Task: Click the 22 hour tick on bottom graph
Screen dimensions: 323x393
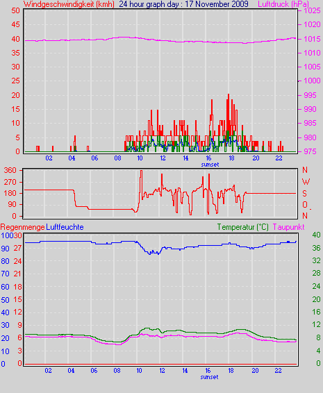Action: point(278,371)
